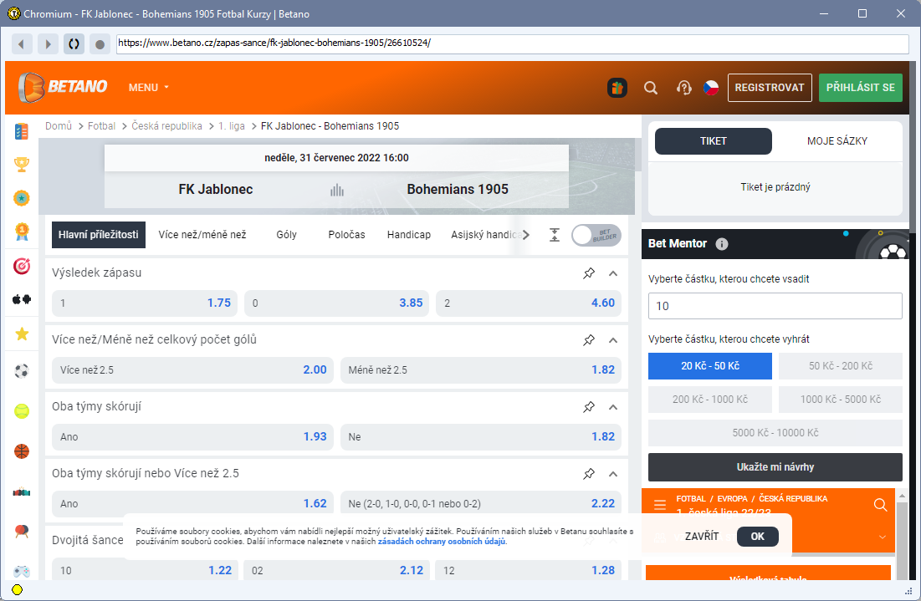Open search with the header magnifier icon

[x=650, y=88]
